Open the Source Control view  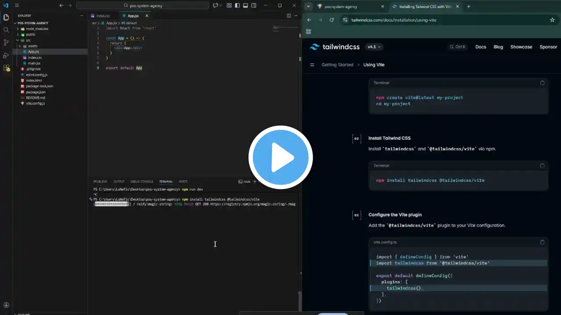pyautogui.click(x=6, y=42)
